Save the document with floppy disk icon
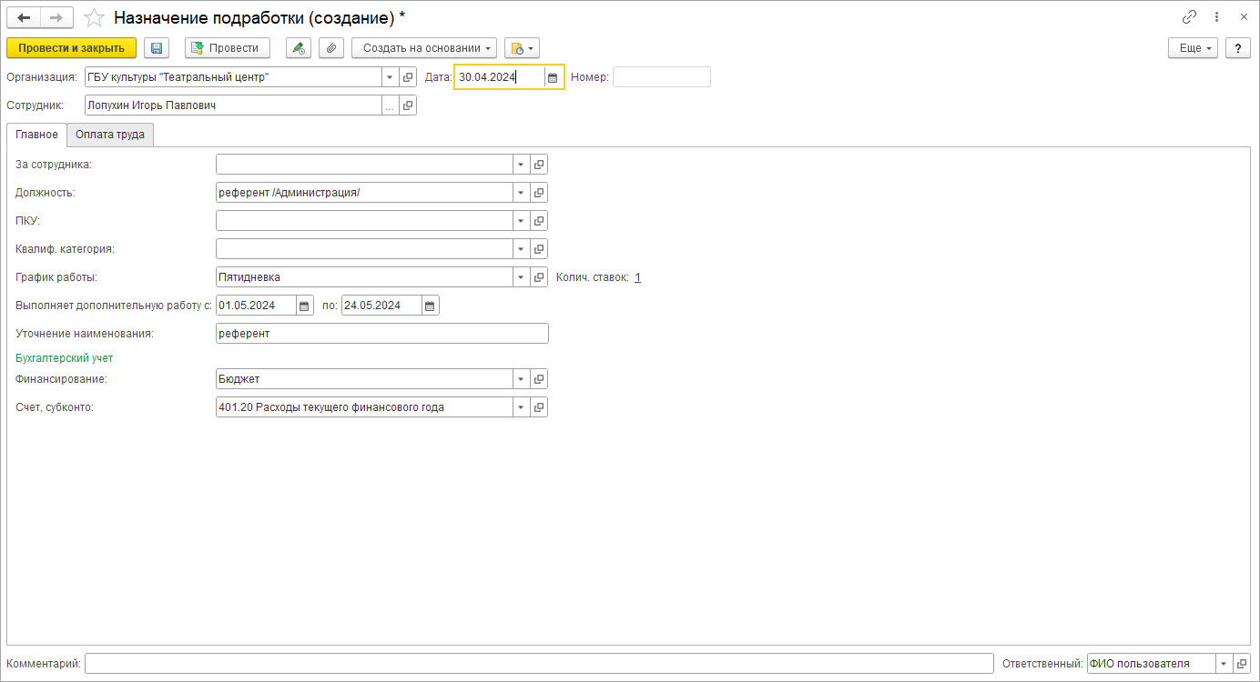The height and width of the screenshot is (682, 1260). [157, 48]
